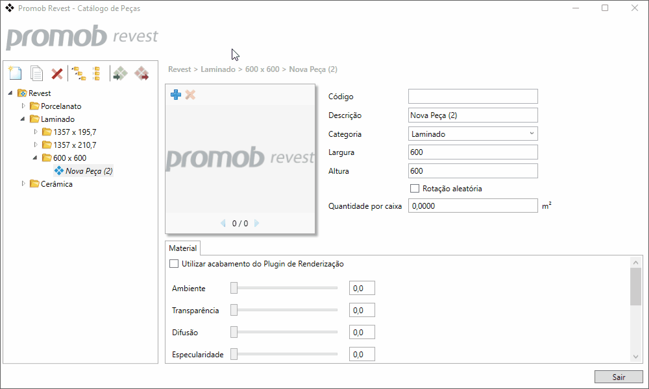This screenshot has width=649, height=389.
Task: Click the Sair button
Action: (x=618, y=377)
